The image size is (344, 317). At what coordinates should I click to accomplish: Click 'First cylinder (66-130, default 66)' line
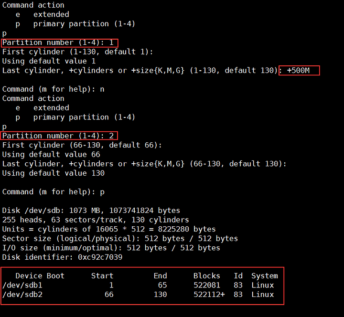coord(82,145)
